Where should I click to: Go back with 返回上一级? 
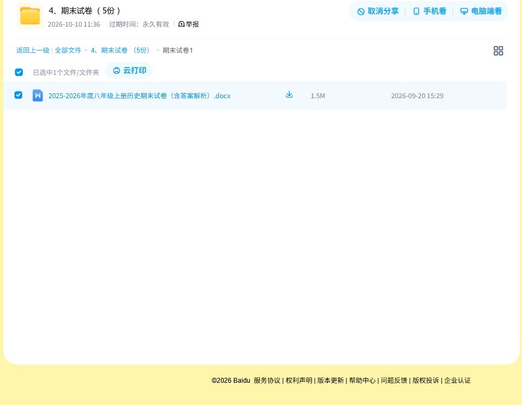33,50
